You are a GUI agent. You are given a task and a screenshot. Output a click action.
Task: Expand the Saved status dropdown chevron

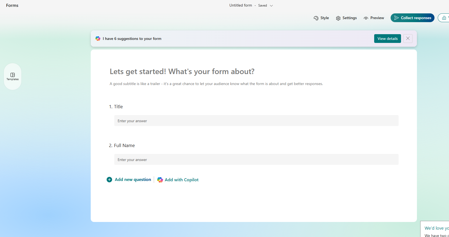(x=271, y=5)
